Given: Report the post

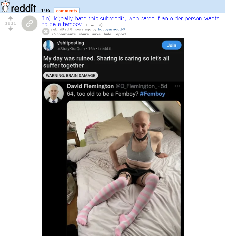Looking at the screenshot, I should 120,34.
